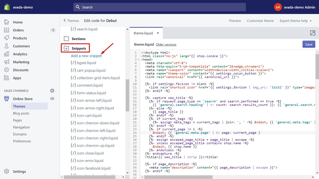Image resolution: width=319 pixels, height=179 pixels.
Task: Click the Settings gear icon
Action: [7, 171]
